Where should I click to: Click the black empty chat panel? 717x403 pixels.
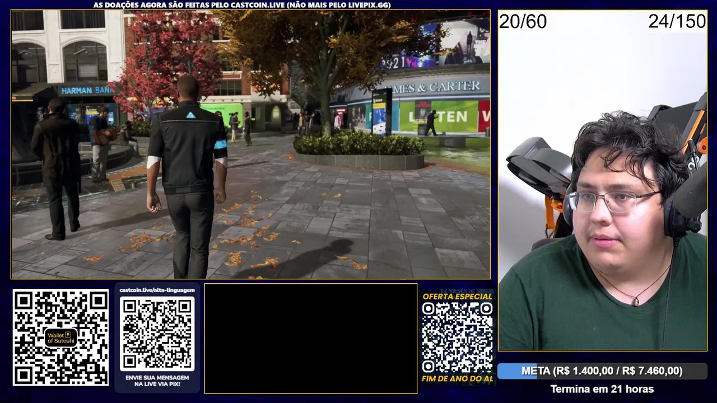[x=311, y=339]
